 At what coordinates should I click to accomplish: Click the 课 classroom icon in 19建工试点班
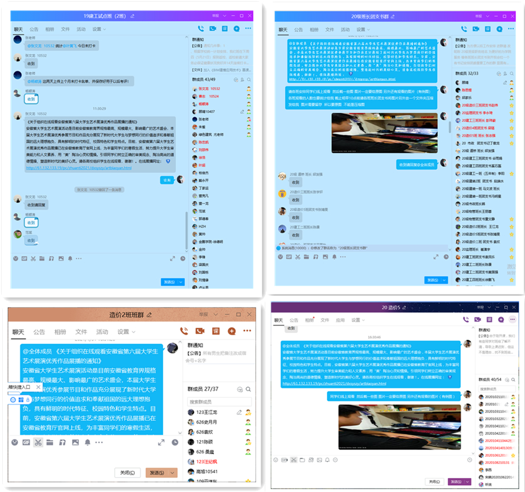pyautogui.click(x=225, y=29)
